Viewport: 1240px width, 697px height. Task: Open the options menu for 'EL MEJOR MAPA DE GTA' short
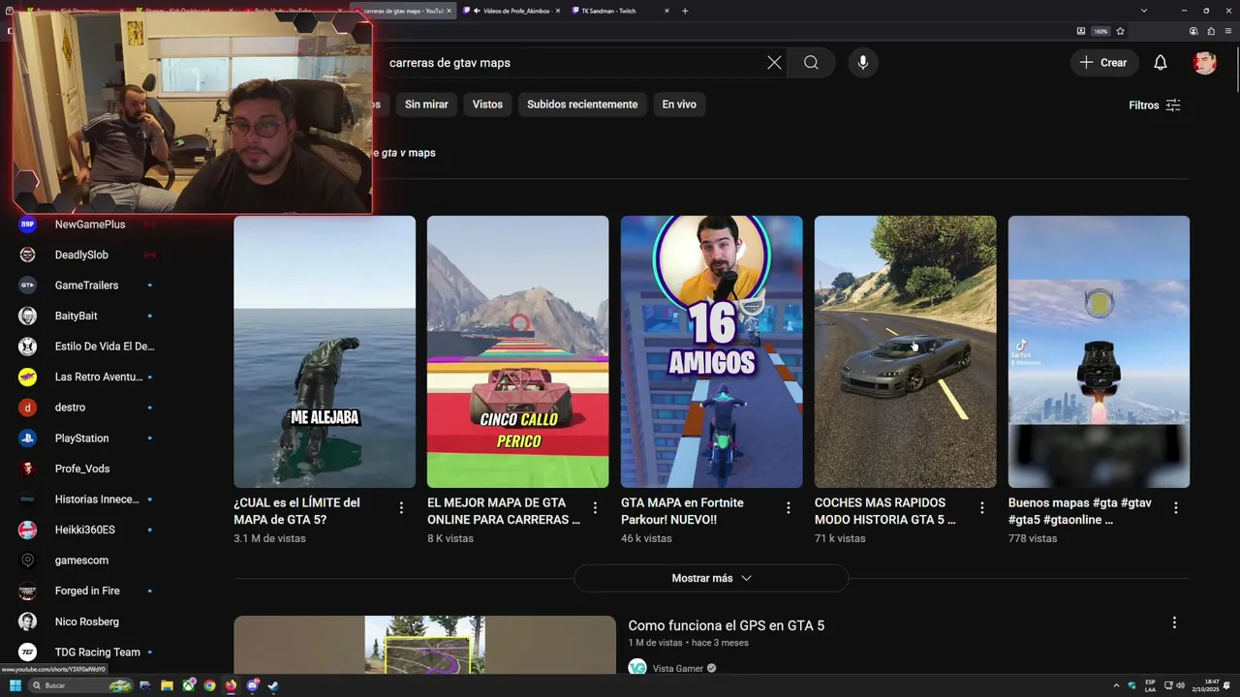pyautogui.click(x=595, y=508)
